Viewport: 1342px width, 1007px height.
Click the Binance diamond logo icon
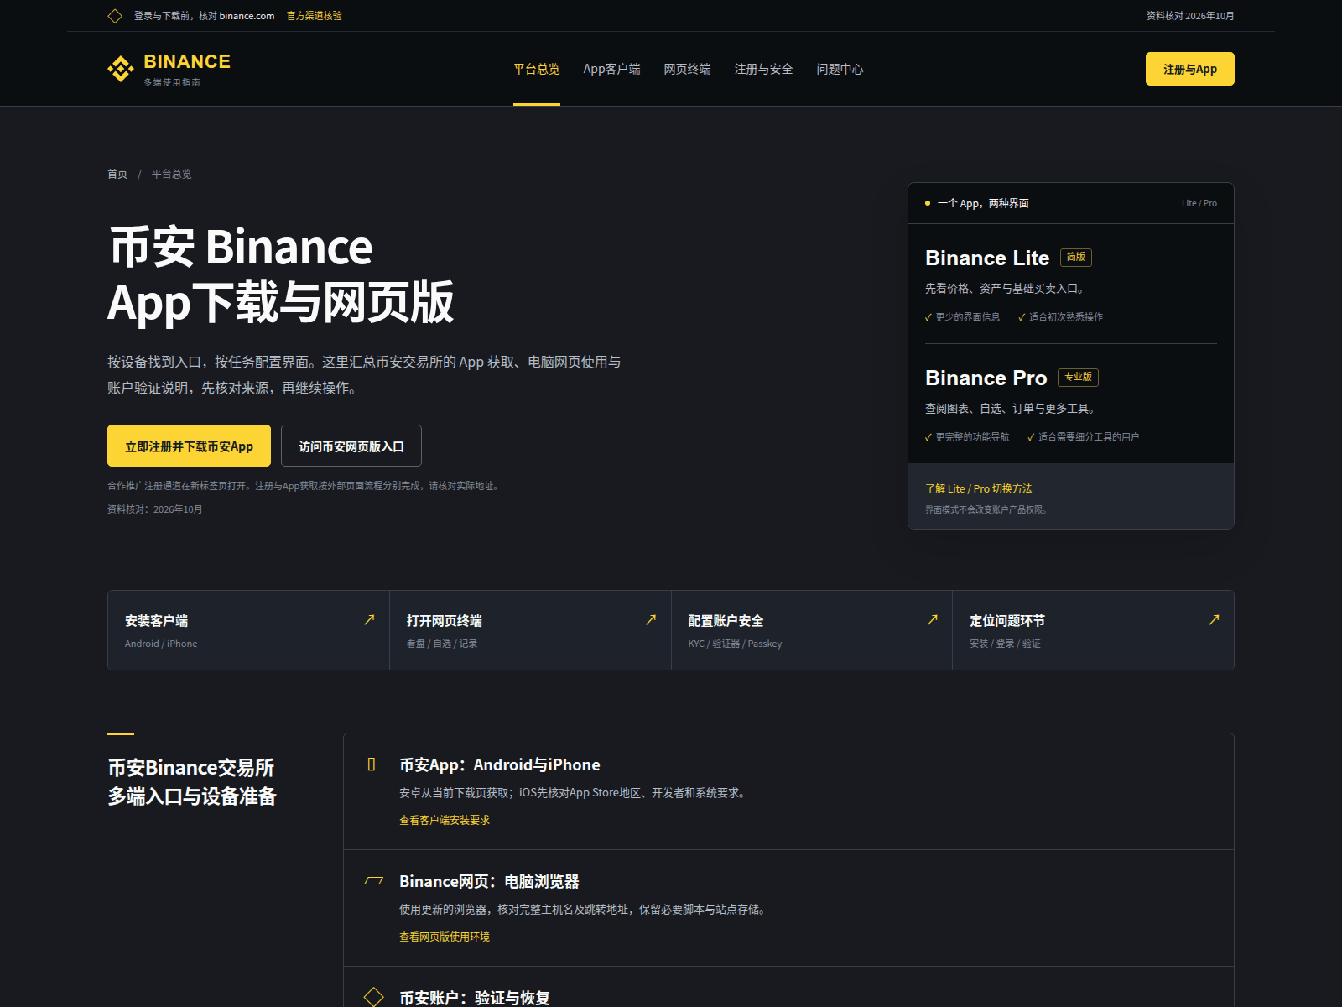pyautogui.click(x=121, y=69)
